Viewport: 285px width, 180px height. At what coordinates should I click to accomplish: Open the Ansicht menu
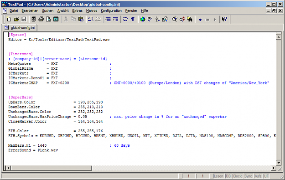tap(63, 11)
